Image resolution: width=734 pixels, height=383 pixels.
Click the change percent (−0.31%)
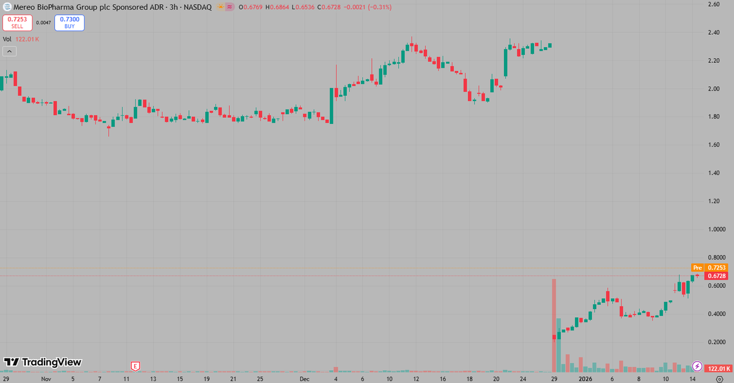tap(379, 7)
